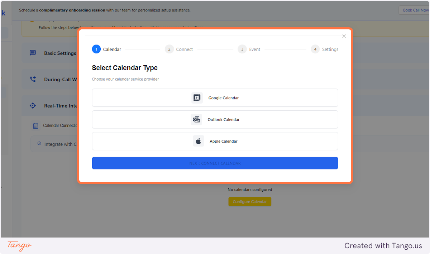Go to step 4 Settings
Image resolution: width=430 pixels, height=254 pixels.
pyautogui.click(x=325, y=49)
